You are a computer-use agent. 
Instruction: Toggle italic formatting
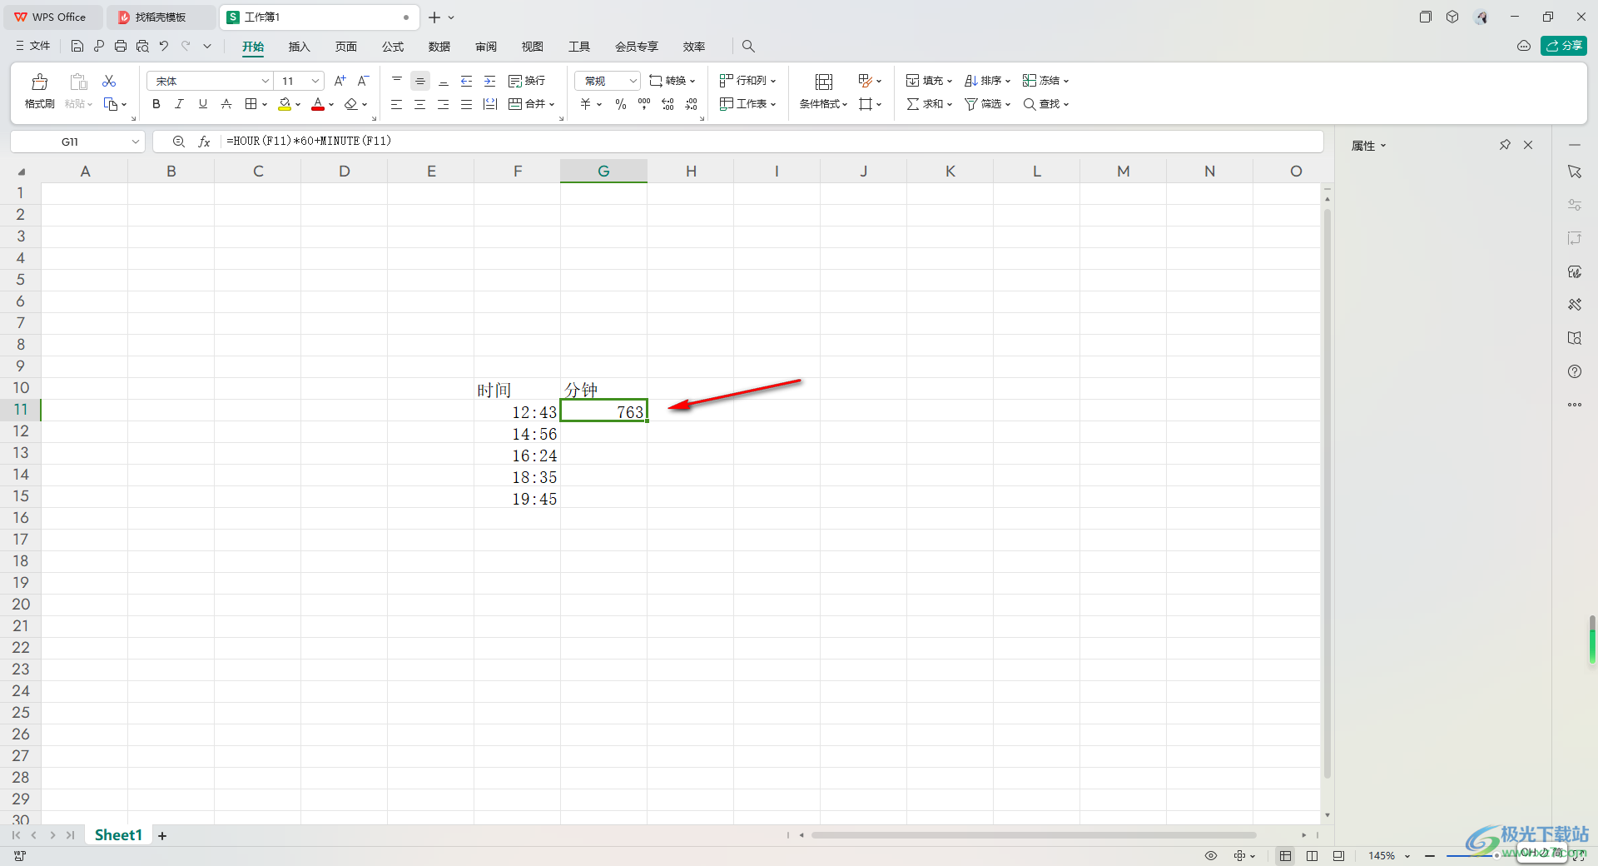coord(179,104)
